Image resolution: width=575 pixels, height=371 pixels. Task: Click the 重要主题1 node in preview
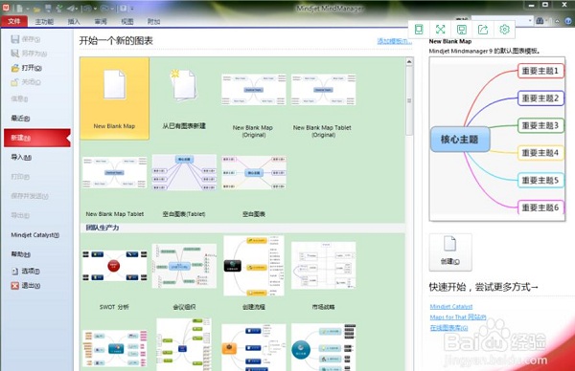tap(540, 71)
